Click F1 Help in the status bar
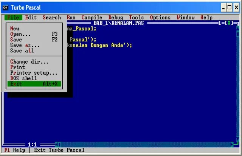Viewport: 242px width, 156px height. coord(15,150)
